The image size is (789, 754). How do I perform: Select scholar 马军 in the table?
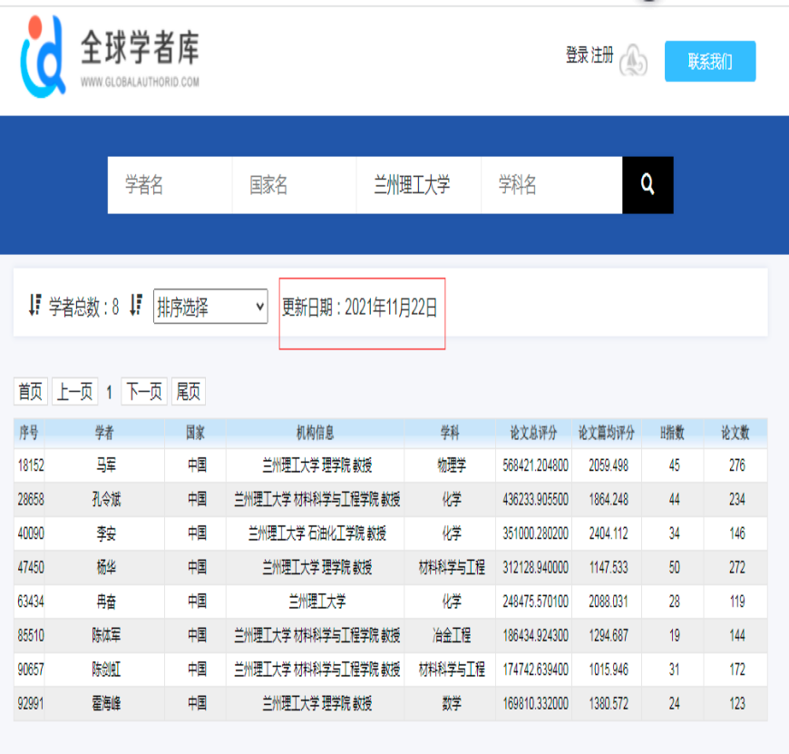(x=107, y=466)
